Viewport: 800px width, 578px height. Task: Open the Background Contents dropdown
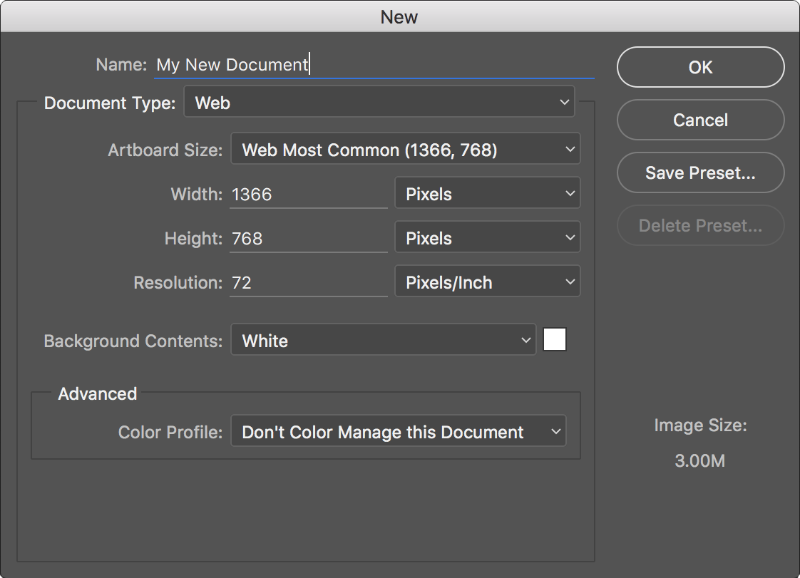pyautogui.click(x=383, y=340)
